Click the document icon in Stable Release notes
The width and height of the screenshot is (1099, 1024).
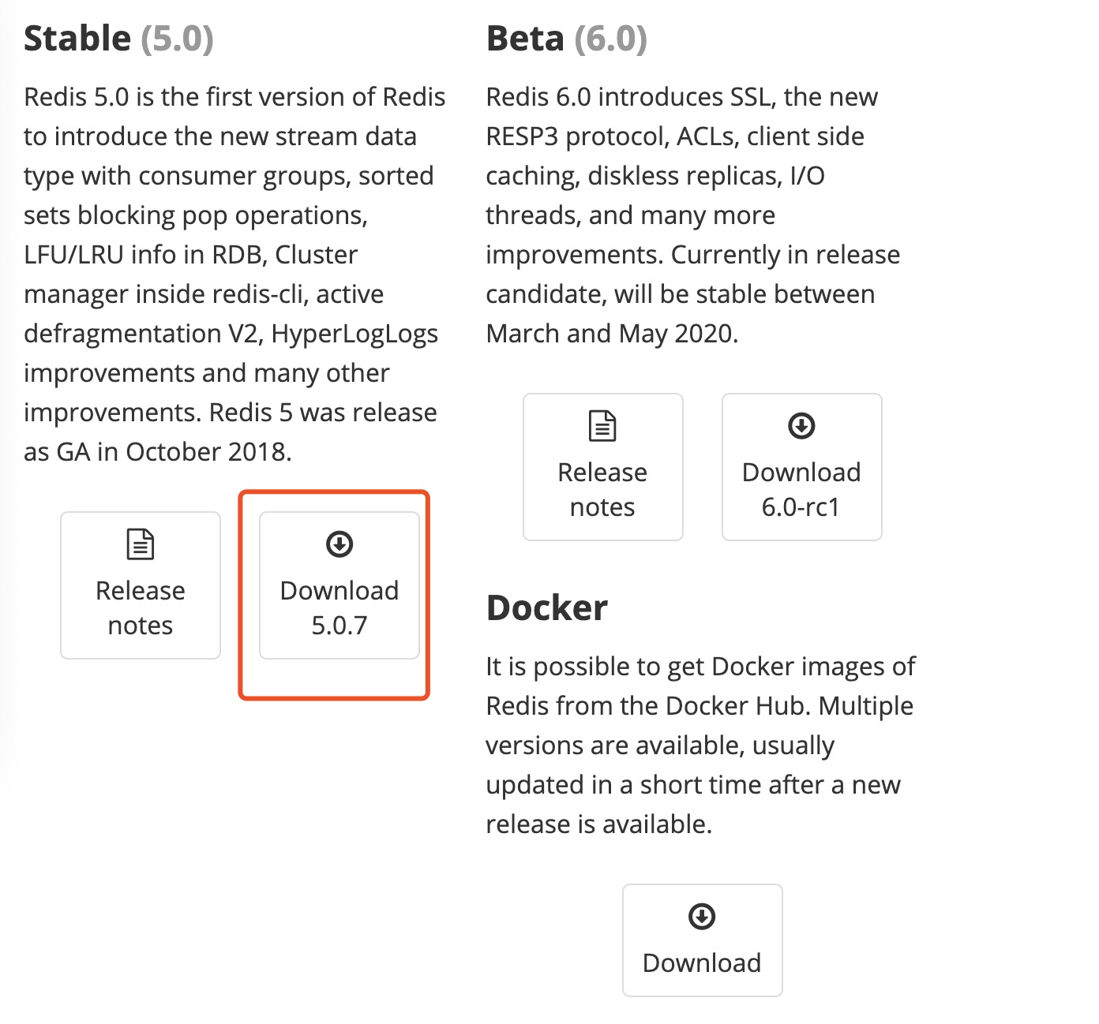tap(141, 544)
